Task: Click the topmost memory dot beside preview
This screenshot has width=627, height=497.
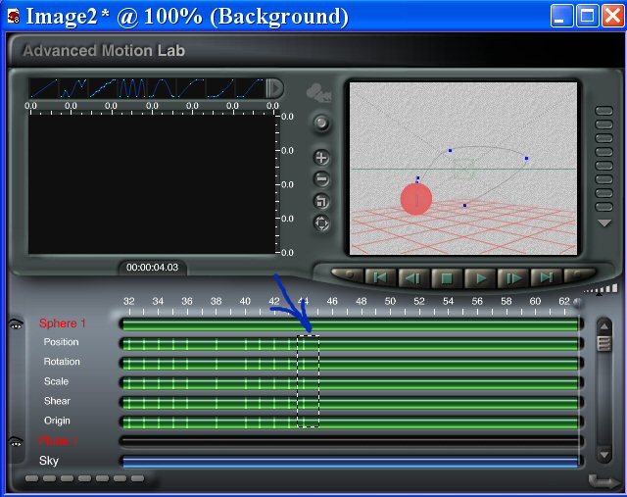Action: click(603, 111)
